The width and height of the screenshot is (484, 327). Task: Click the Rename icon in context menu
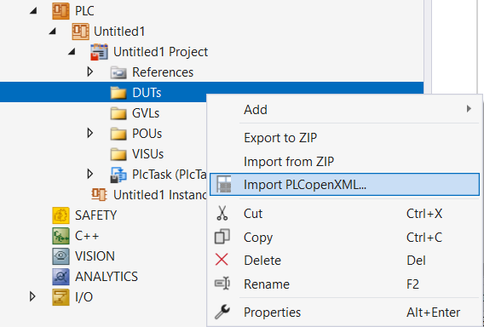point(222,284)
